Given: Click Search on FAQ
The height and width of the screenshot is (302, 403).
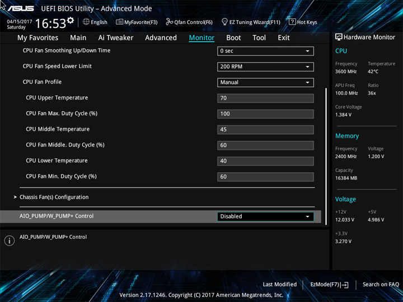Looking at the screenshot, I should pyautogui.click(x=381, y=284).
